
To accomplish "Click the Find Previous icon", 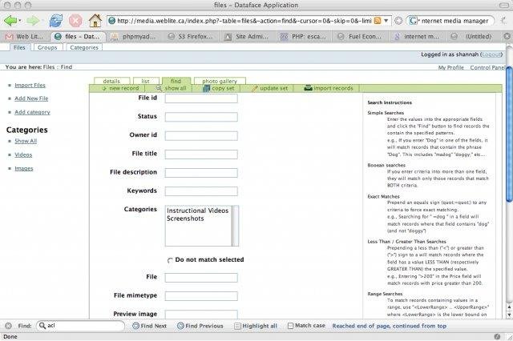I will (x=180, y=326).
